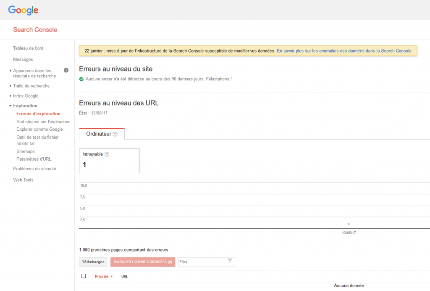
Task: Expand Trafic de recherche section
Action: click(31, 86)
